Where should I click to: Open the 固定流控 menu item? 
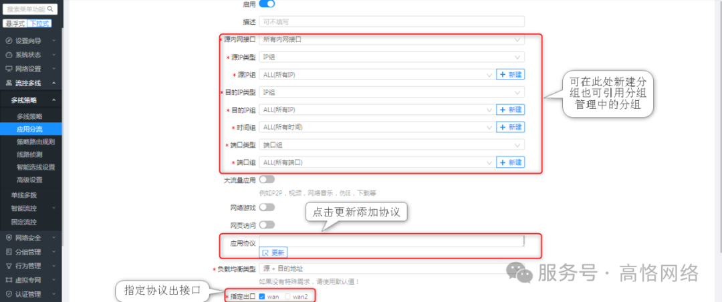[24, 222]
